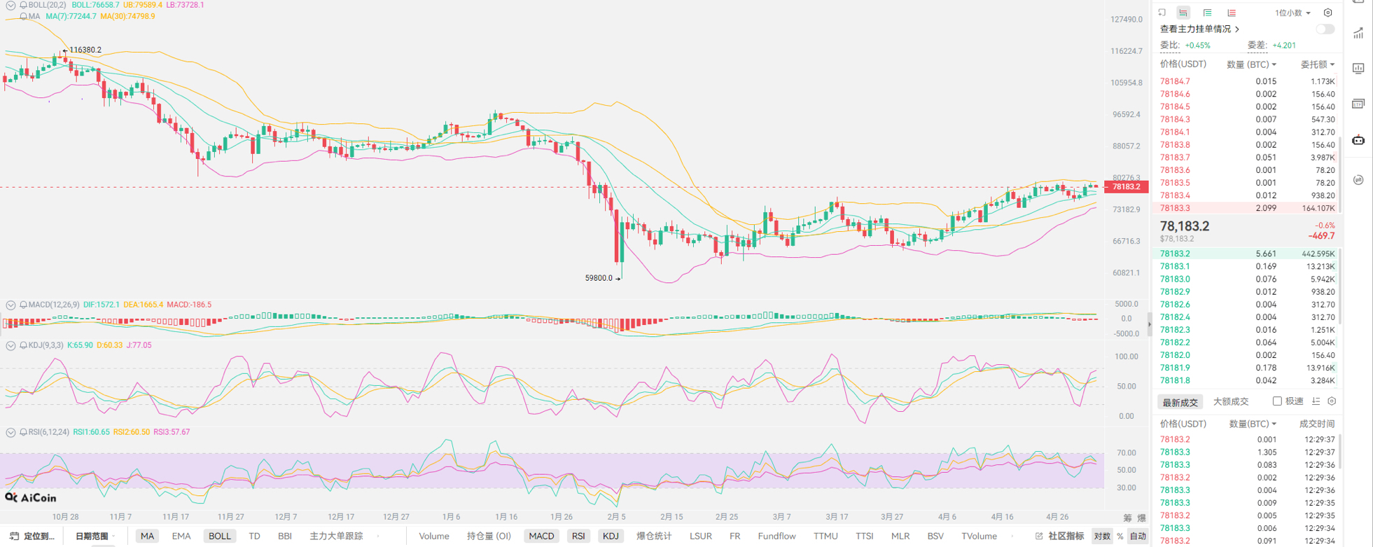Enable the BSV sub-indicator

coord(935,536)
